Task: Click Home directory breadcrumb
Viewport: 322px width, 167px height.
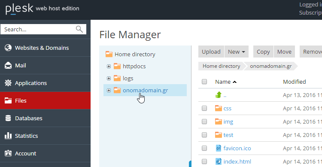Action: coord(222,66)
